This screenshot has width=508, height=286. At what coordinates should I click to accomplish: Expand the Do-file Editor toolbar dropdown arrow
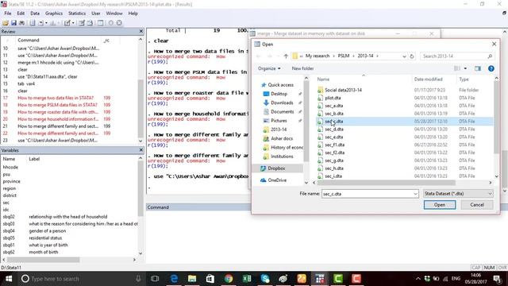point(73,23)
